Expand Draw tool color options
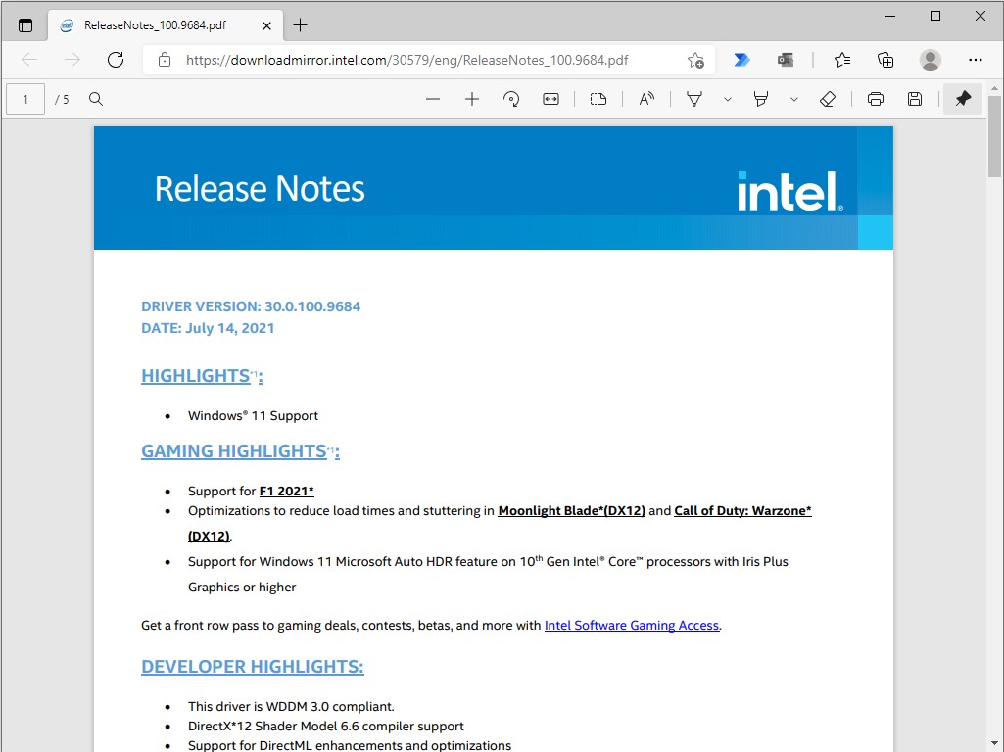 click(728, 99)
